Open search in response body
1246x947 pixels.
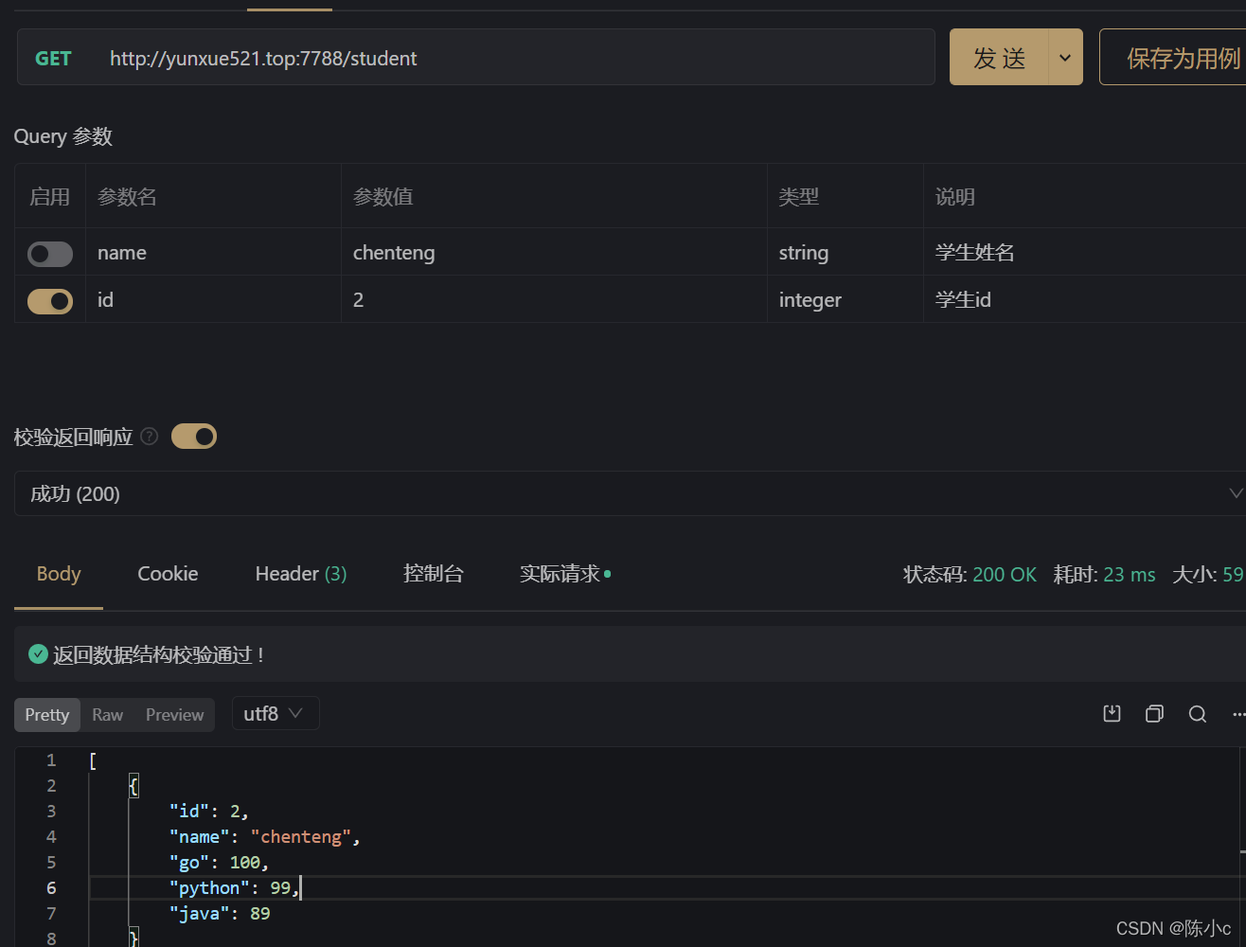tap(1198, 714)
